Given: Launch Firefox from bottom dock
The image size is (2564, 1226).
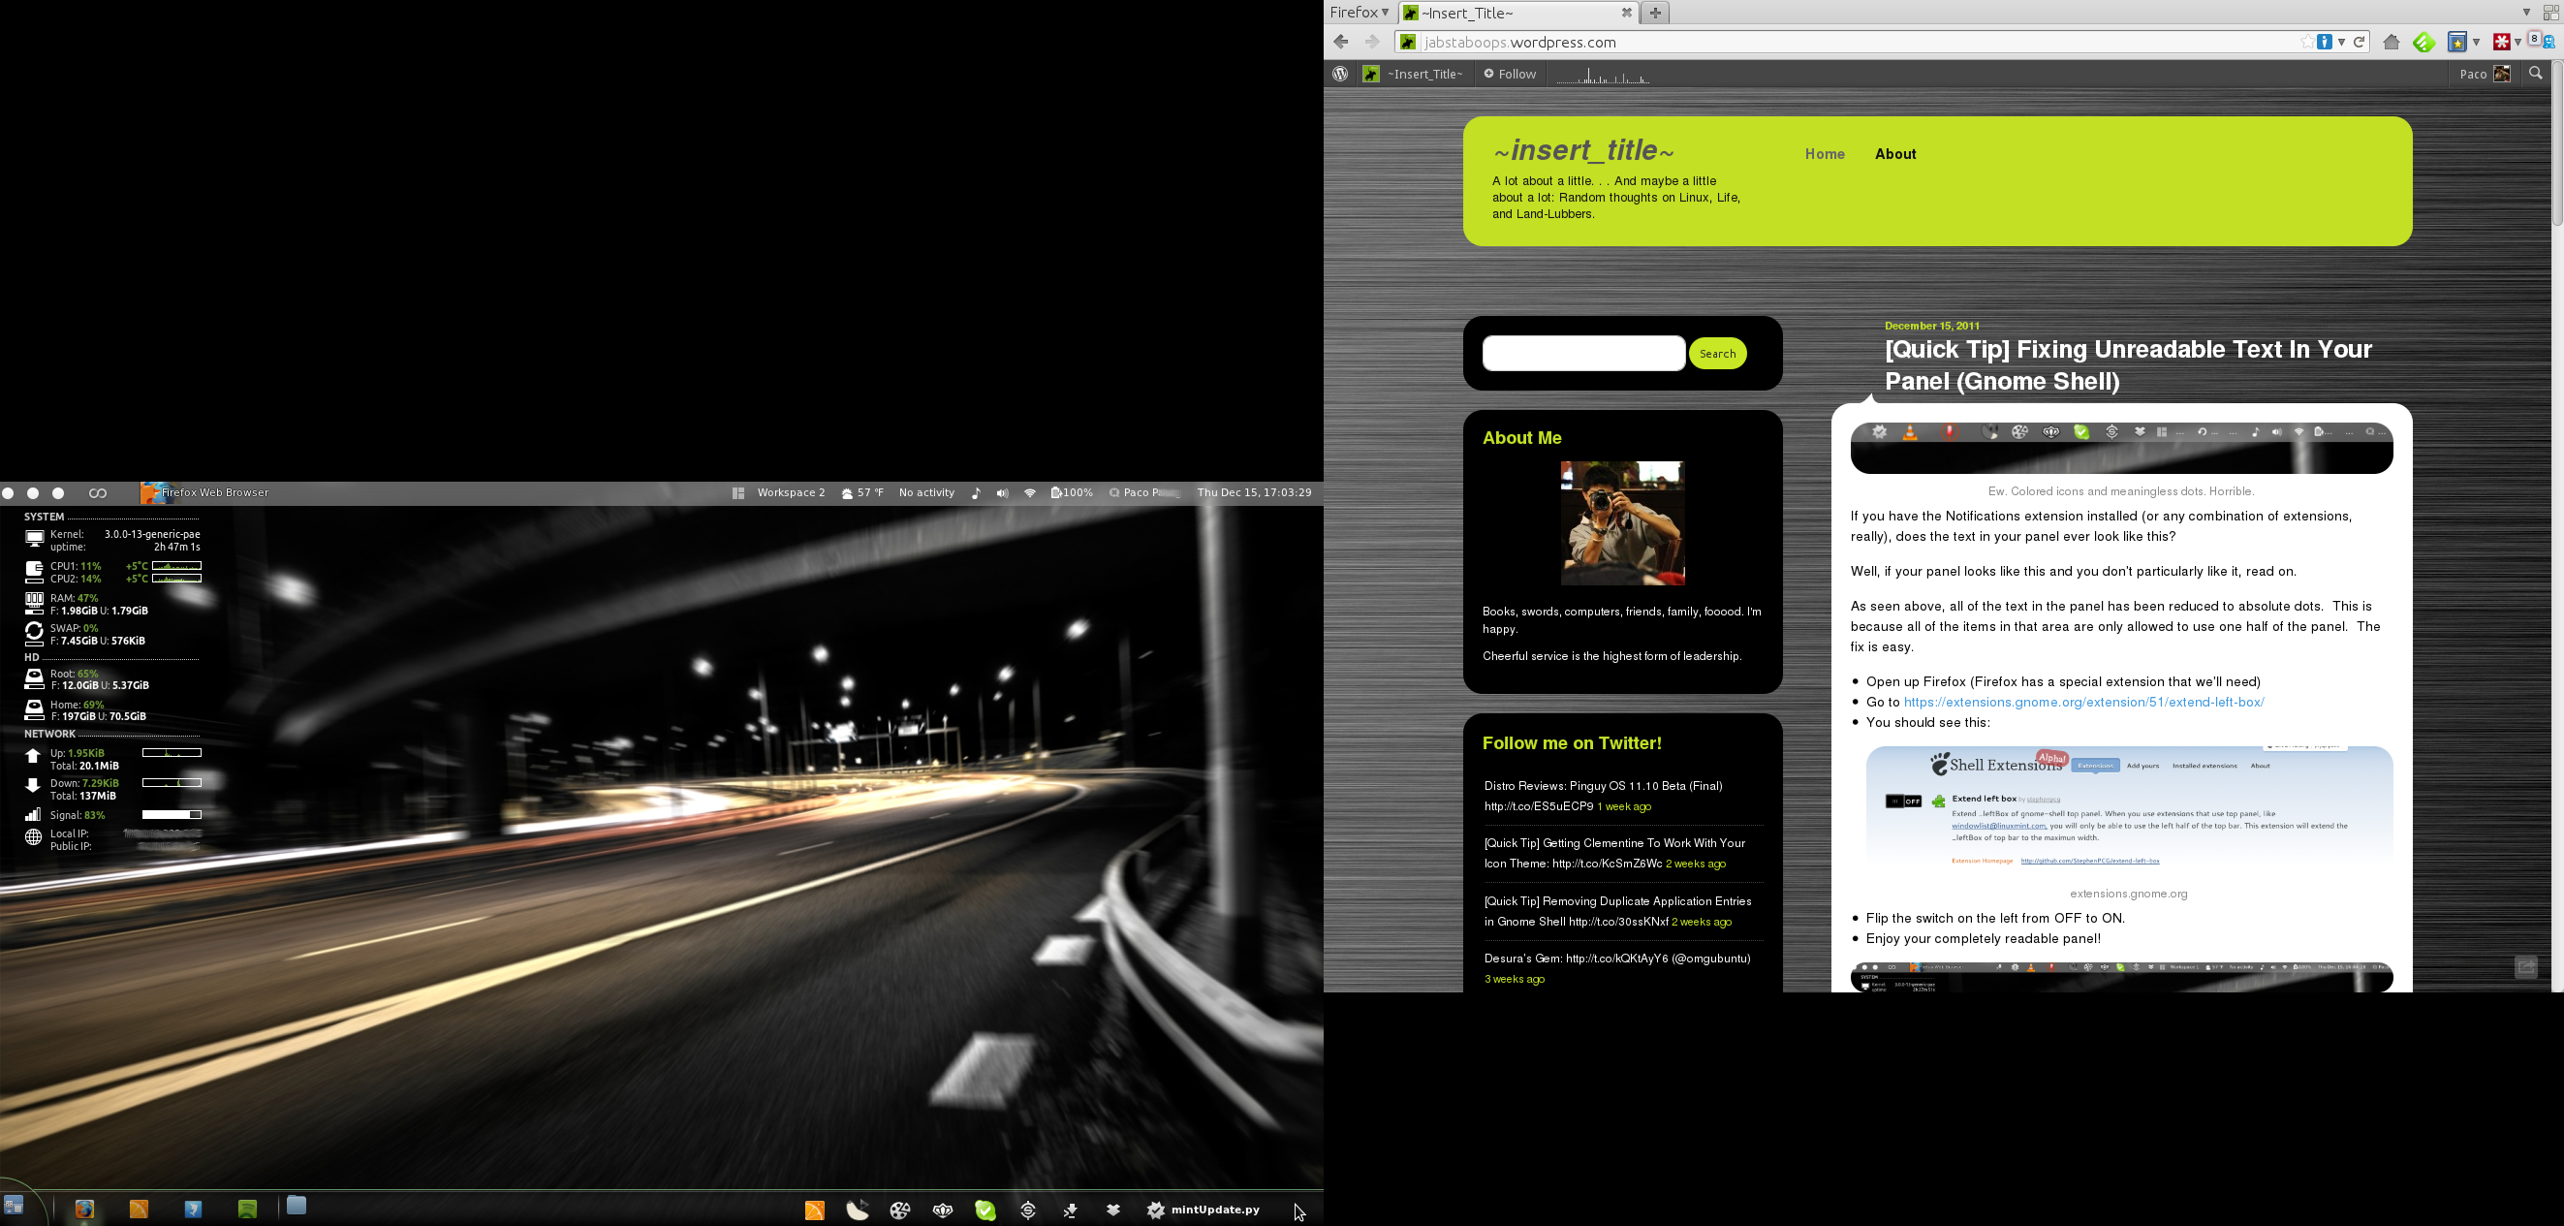Looking at the screenshot, I should click(x=84, y=1210).
